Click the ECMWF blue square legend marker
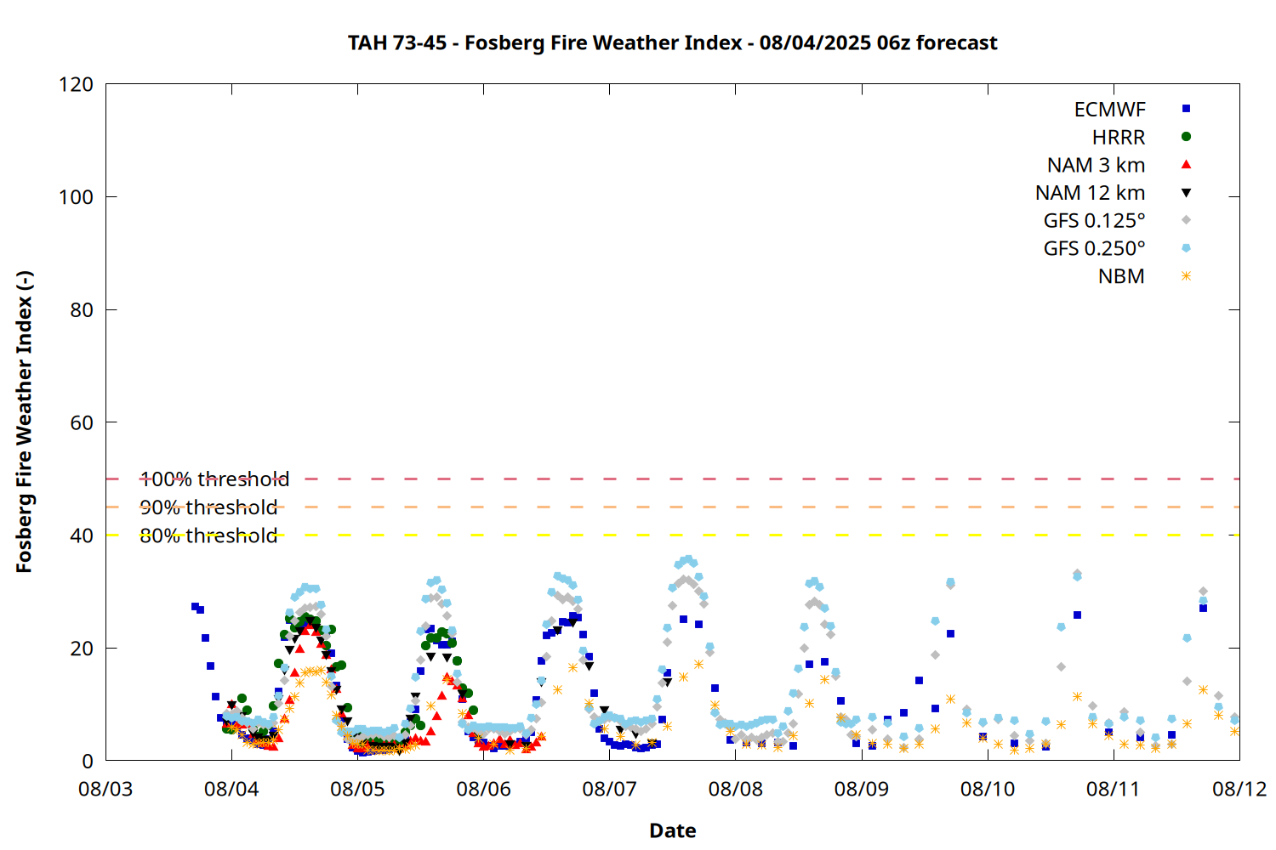This screenshot has width=1276, height=850. [1186, 109]
